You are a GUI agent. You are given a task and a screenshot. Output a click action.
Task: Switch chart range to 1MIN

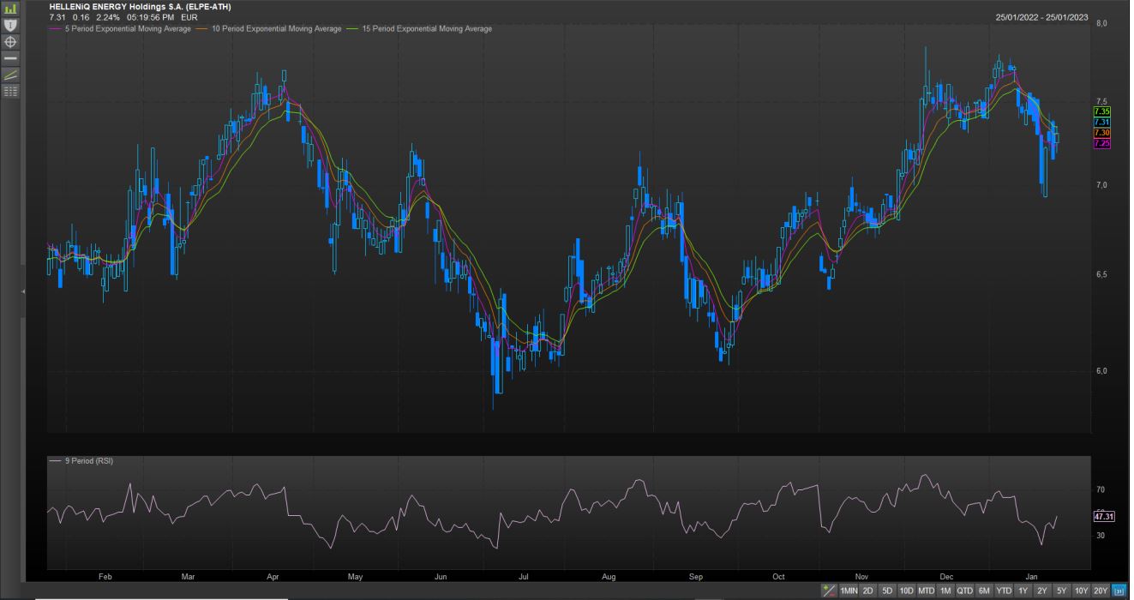[x=849, y=591]
